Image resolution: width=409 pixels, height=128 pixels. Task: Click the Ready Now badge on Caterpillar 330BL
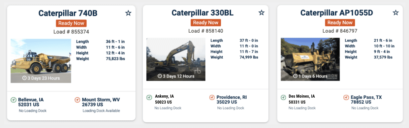click(206, 22)
